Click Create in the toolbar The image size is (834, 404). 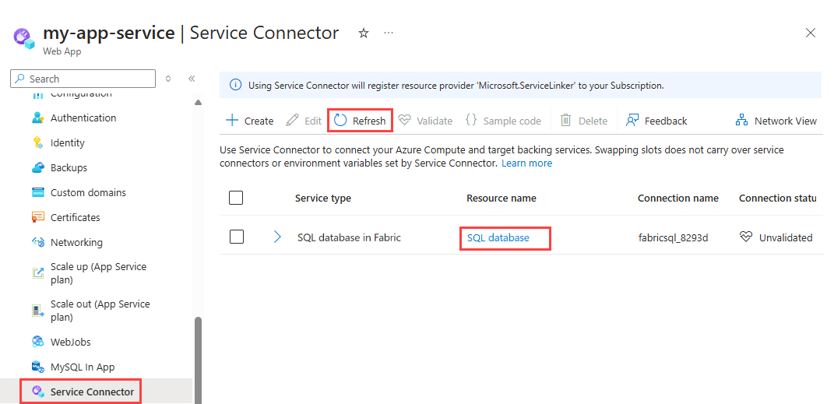point(249,121)
